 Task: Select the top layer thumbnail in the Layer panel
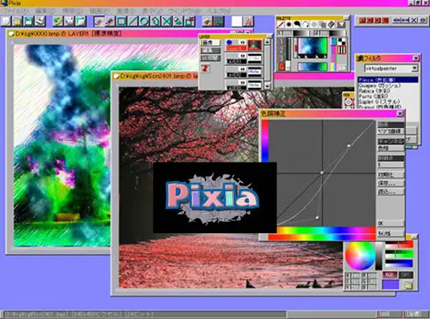pos(254,45)
